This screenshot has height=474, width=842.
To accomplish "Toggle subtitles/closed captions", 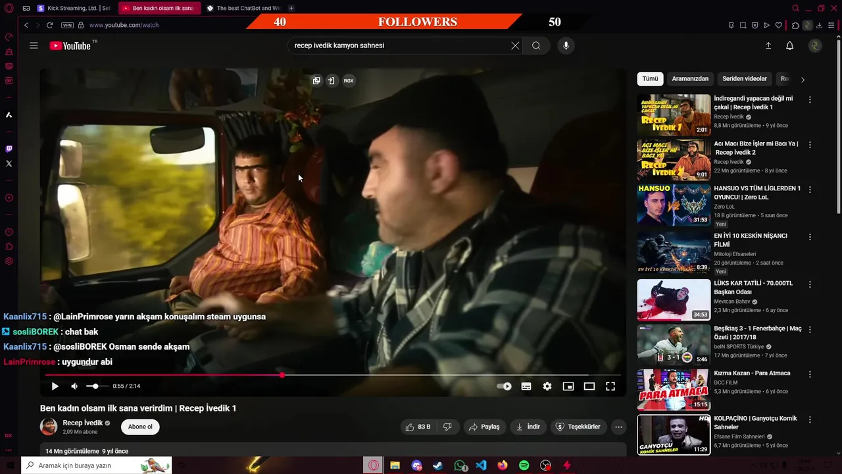I will [x=526, y=386].
